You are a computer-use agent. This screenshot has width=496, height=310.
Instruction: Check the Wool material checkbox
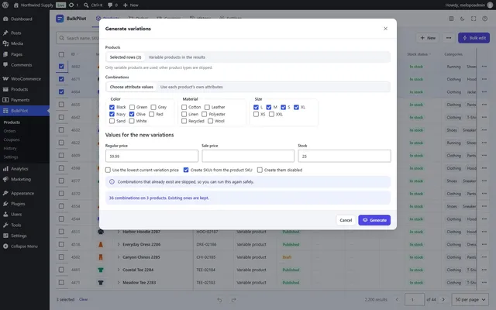(x=210, y=121)
